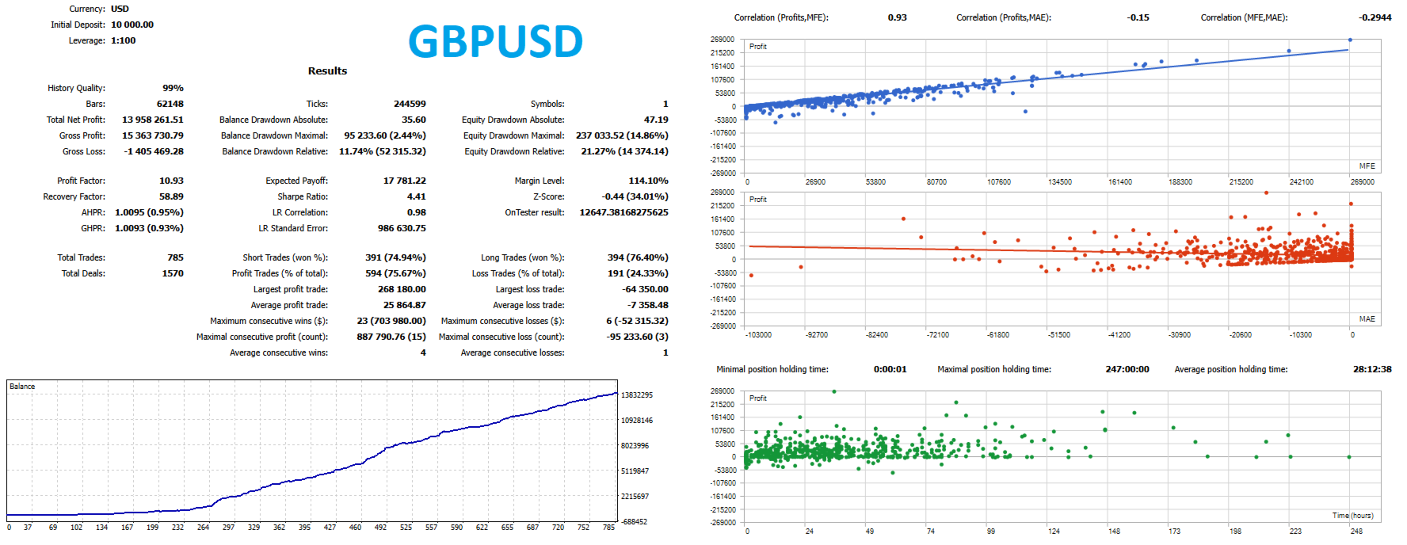Screen dimensions: 1407x545
Task: Click the MFE axis label
Action: (1367, 166)
